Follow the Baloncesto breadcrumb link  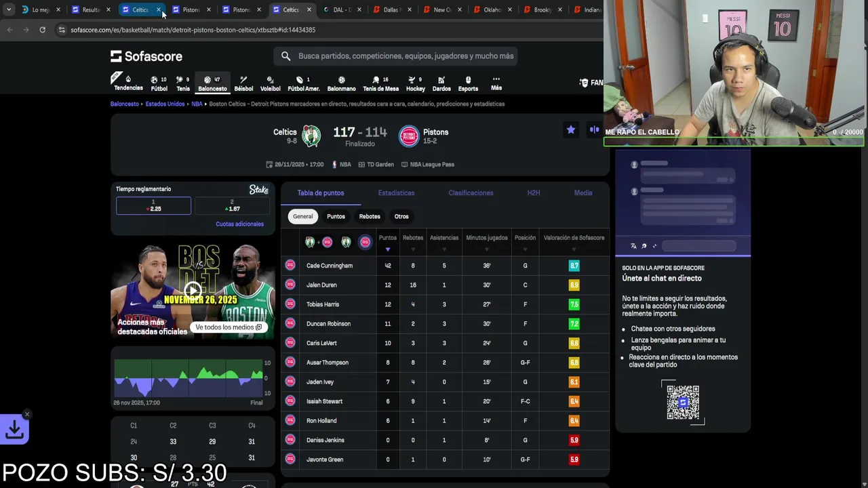pyautogui.click(x=124, y=104)
